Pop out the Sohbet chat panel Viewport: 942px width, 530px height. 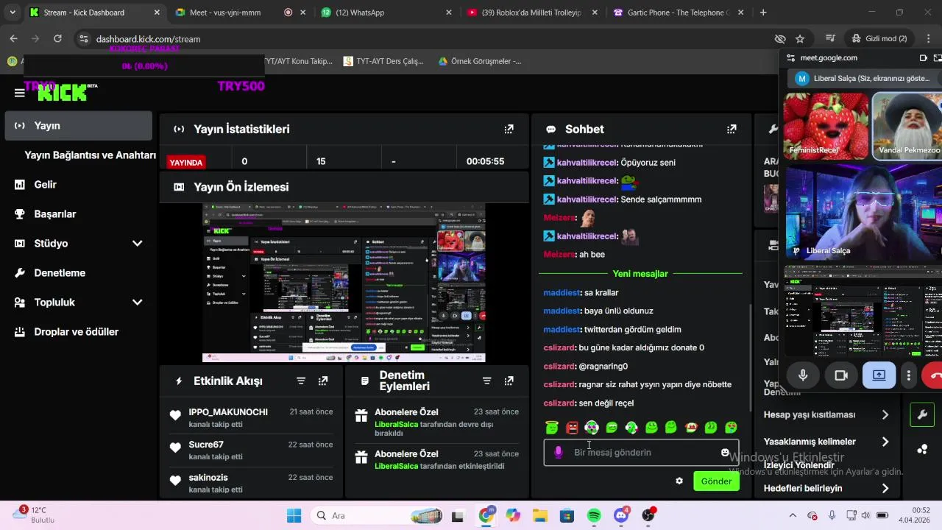point(732,129)
